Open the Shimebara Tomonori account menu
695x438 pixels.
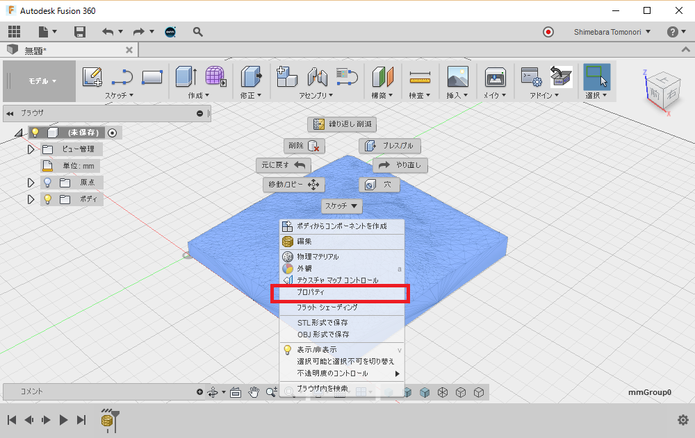point(612,32)
